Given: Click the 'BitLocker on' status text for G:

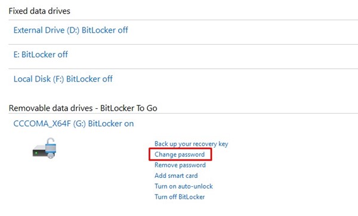Looking at the screenshot, I should (111, 124).
